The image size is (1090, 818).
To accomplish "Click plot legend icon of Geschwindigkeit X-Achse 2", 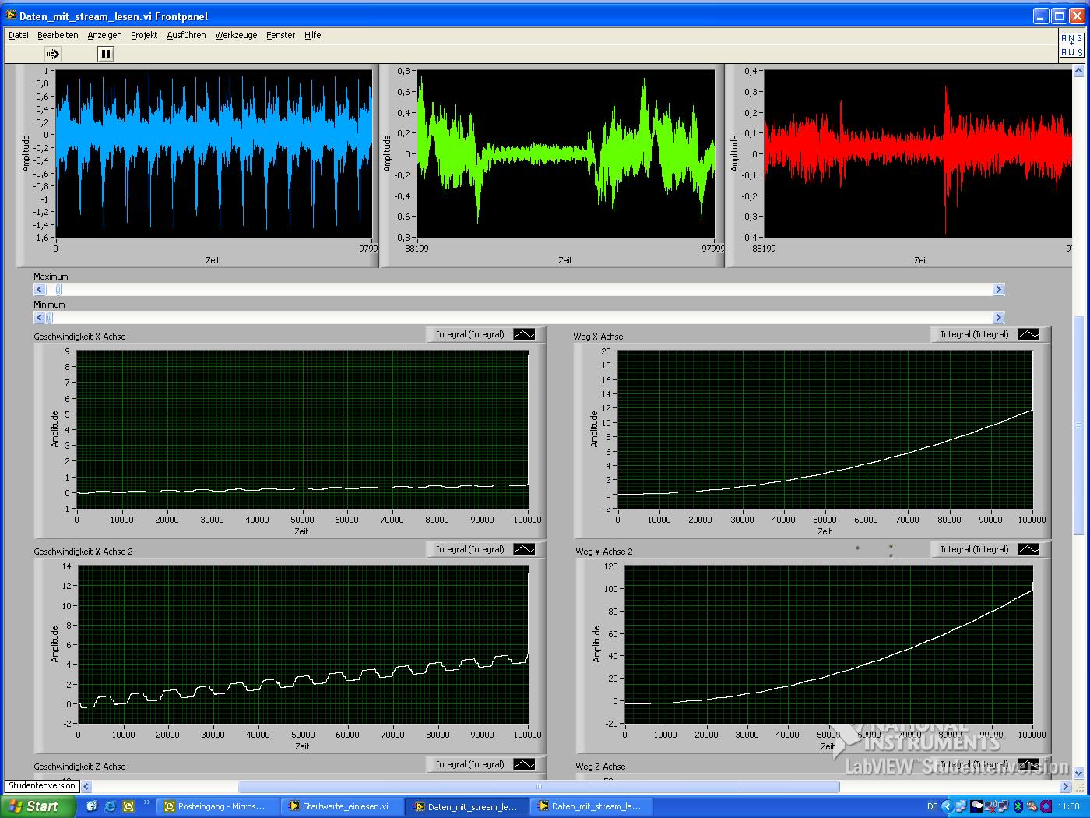I will (x=524, y=549).
